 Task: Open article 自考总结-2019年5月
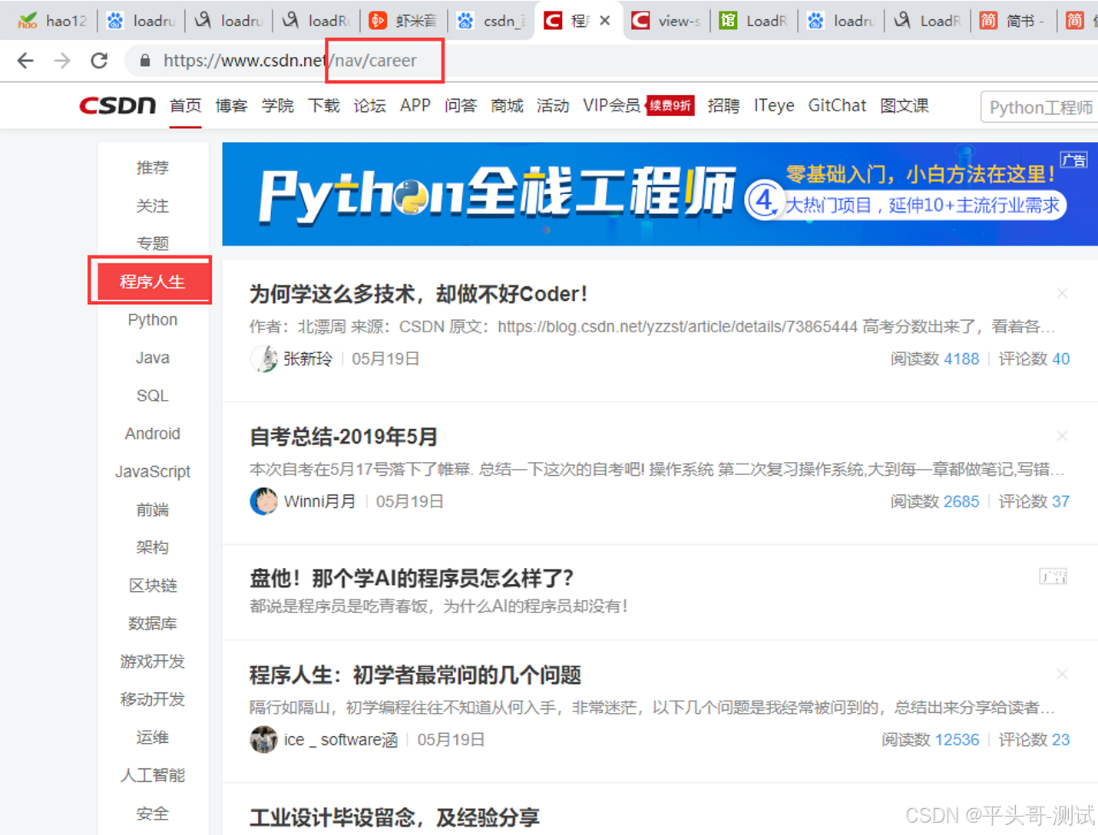tap(343, 437)
